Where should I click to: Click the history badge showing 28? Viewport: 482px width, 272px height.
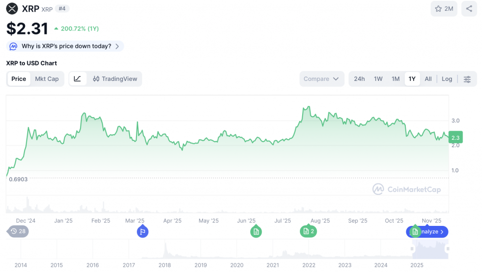[x=18, y=231]
